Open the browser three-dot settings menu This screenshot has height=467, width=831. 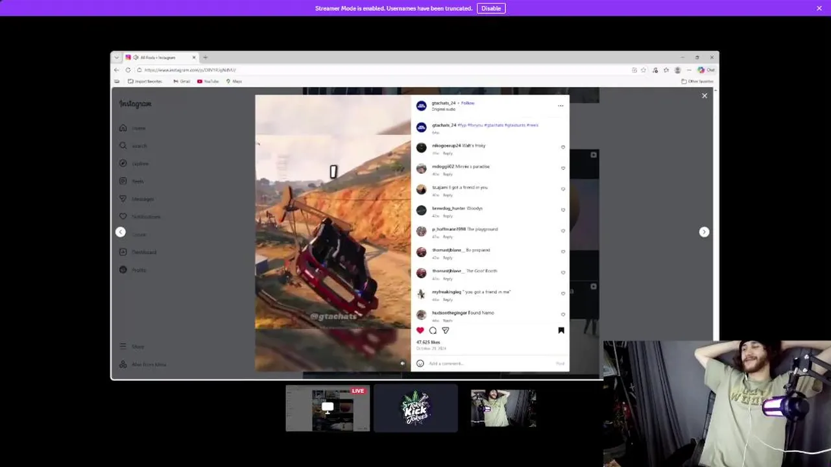click(x=689, y=70)
